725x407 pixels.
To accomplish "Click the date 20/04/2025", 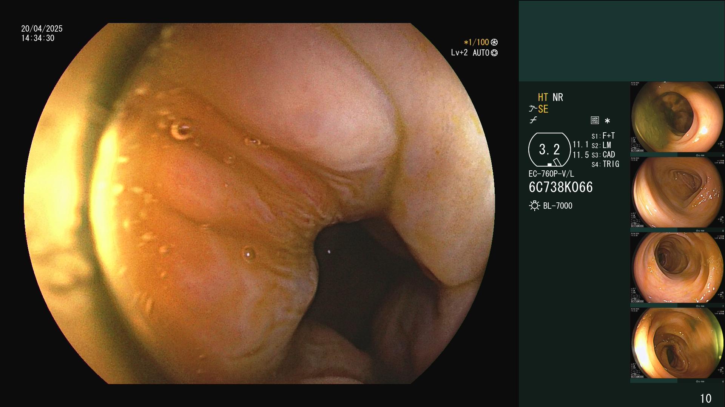I will [42, 29].
